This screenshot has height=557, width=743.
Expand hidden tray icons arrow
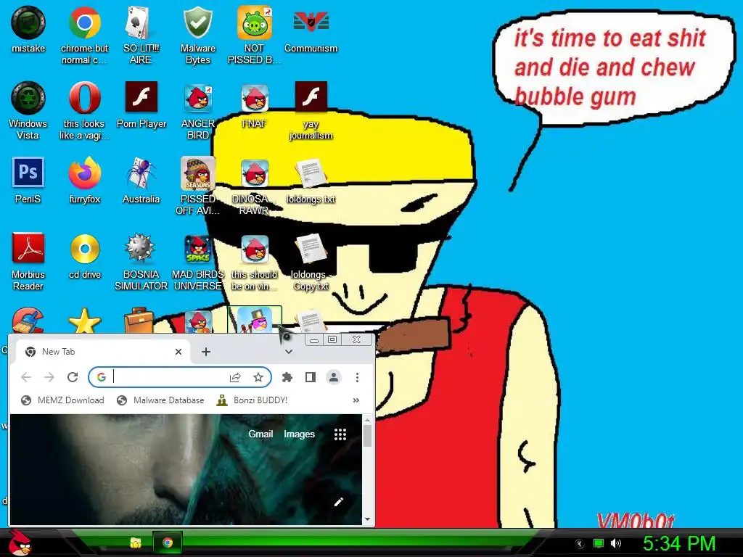pos(580,544)
